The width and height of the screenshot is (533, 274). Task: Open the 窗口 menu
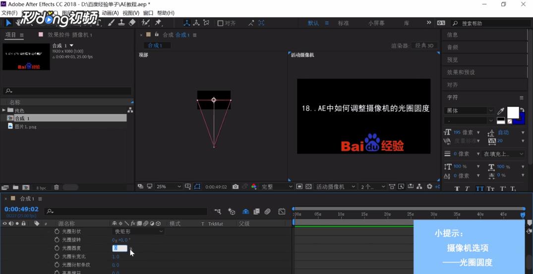(148, 13)
